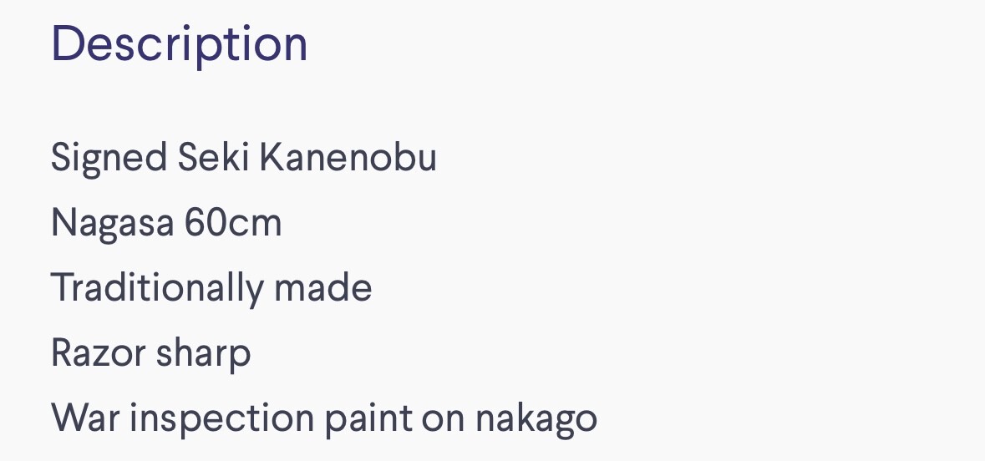The height and width of the screenshot is (461, 985).
Task: Click the word 'War' in the last line
Action: (x=84, y=418)
